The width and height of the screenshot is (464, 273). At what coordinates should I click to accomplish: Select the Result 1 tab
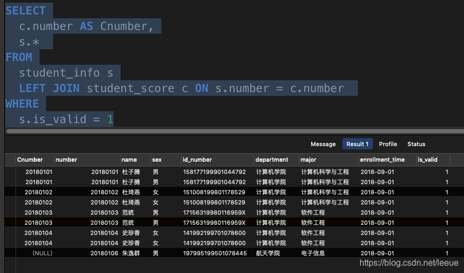point(357,144)
